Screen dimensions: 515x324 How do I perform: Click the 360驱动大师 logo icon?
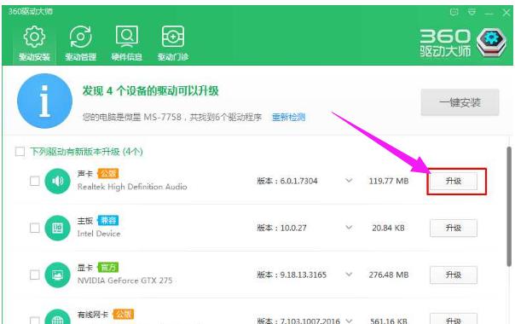[491, 43]
